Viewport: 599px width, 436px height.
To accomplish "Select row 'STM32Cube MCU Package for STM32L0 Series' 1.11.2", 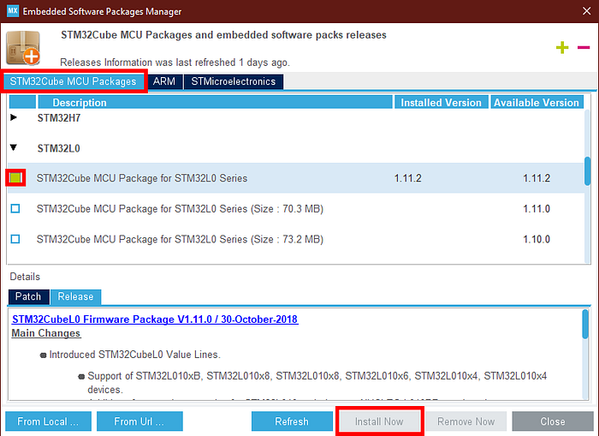I will 296,178.
